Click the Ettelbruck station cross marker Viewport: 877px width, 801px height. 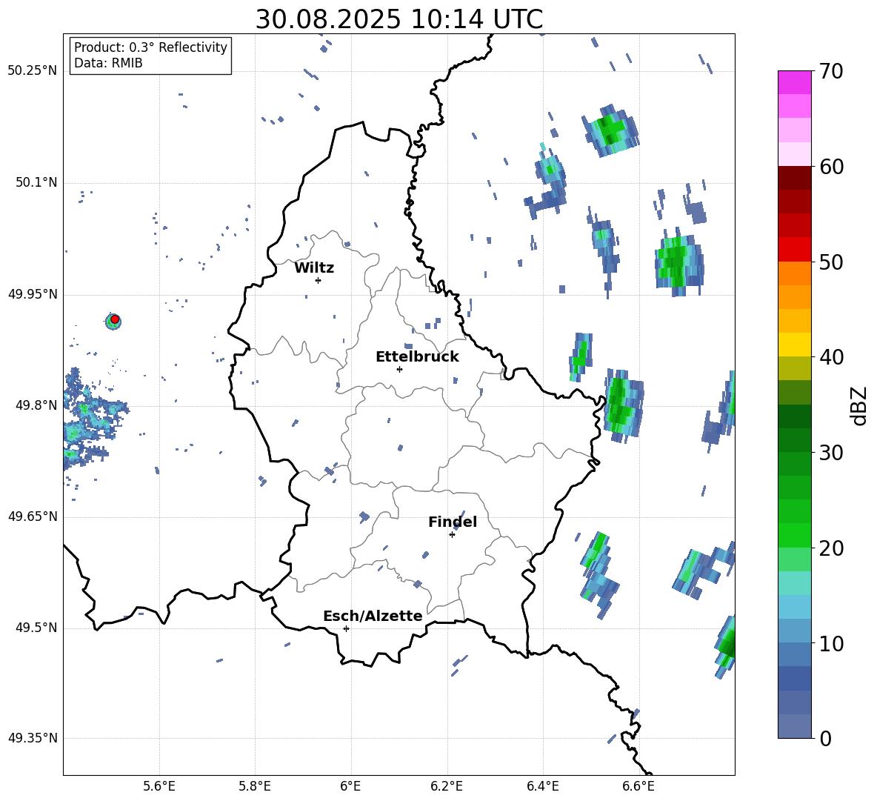tap(399, 369)
